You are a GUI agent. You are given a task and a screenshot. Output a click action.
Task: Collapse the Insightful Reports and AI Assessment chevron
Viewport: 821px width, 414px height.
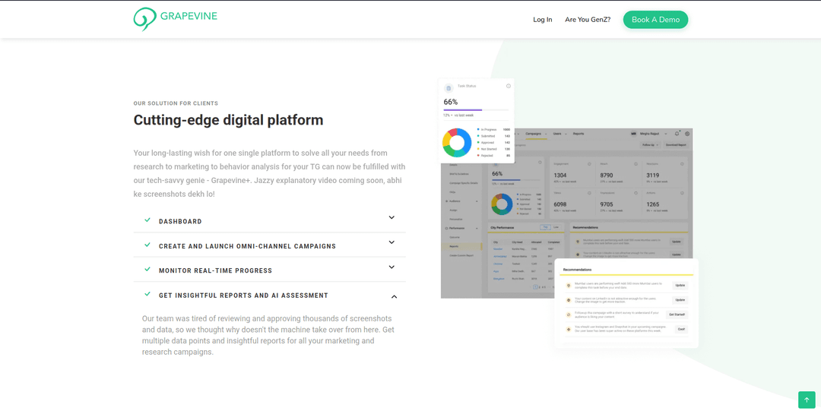point(394,296)
